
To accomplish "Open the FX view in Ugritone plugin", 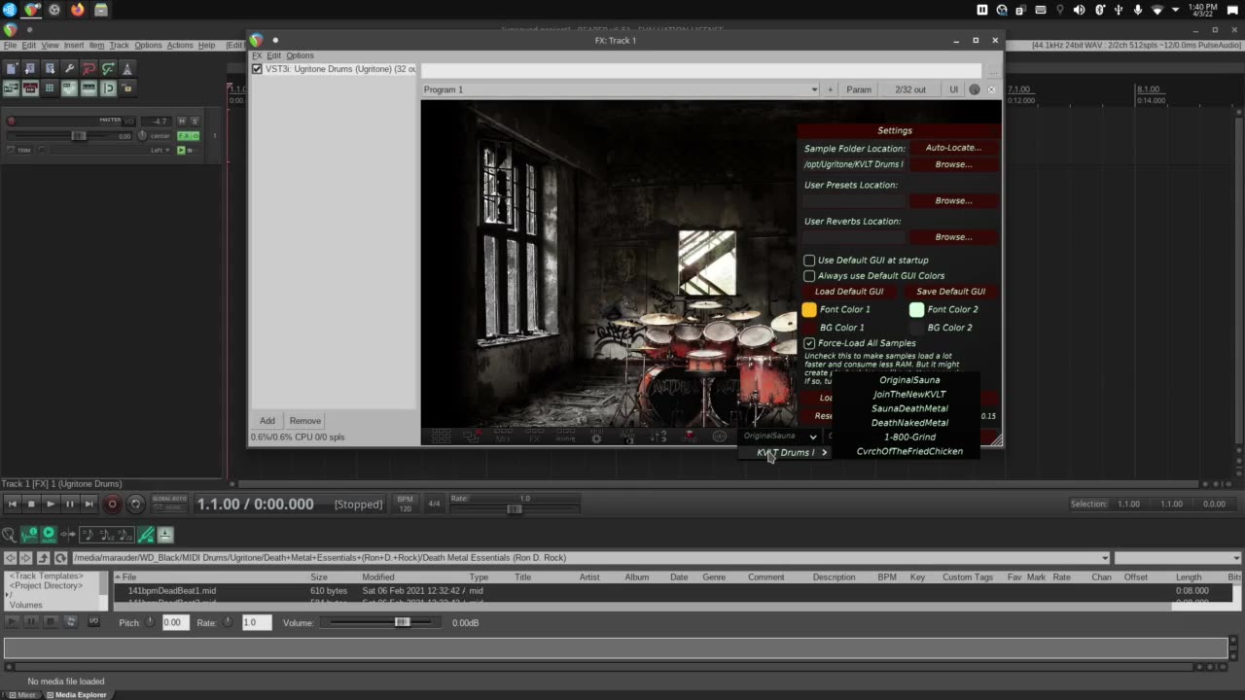I will pyautogui.click(x=534, y=437).
